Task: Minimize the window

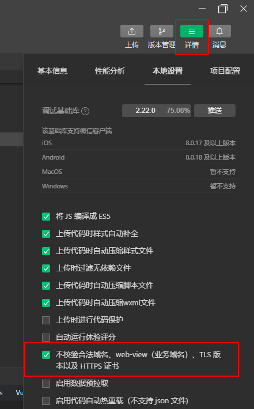Action: pos(202,9)
